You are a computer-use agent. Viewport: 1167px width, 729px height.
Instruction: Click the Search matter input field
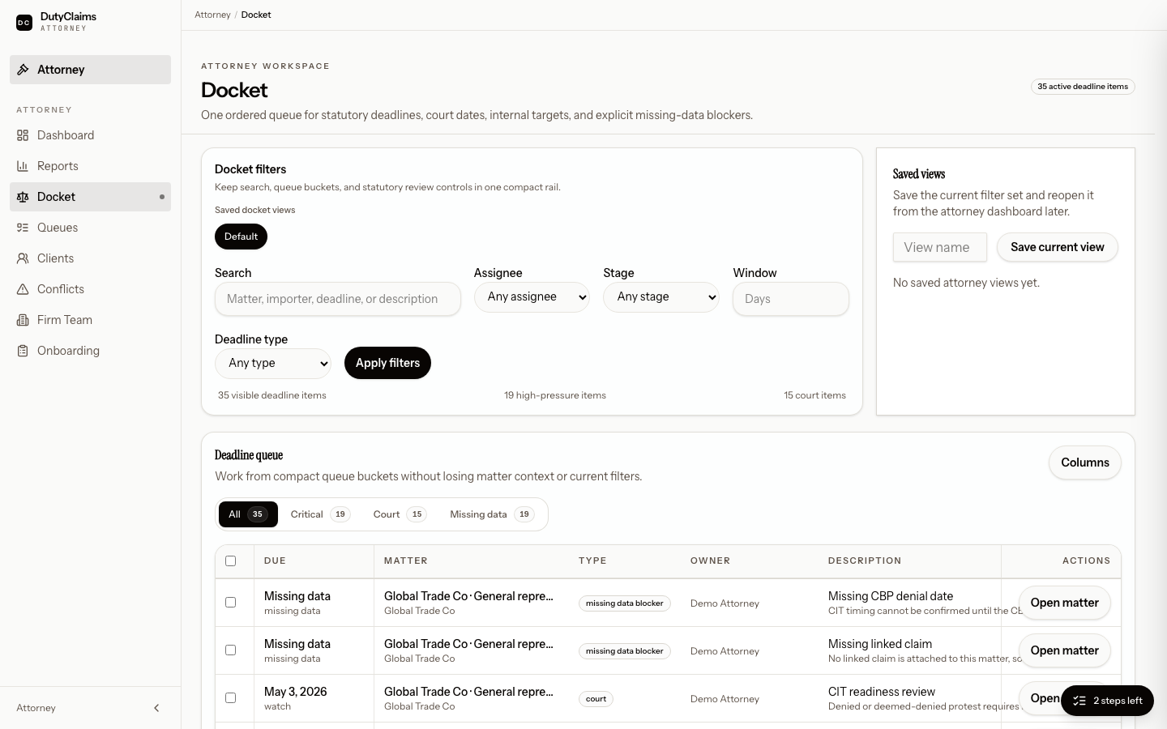coord(338,299)
